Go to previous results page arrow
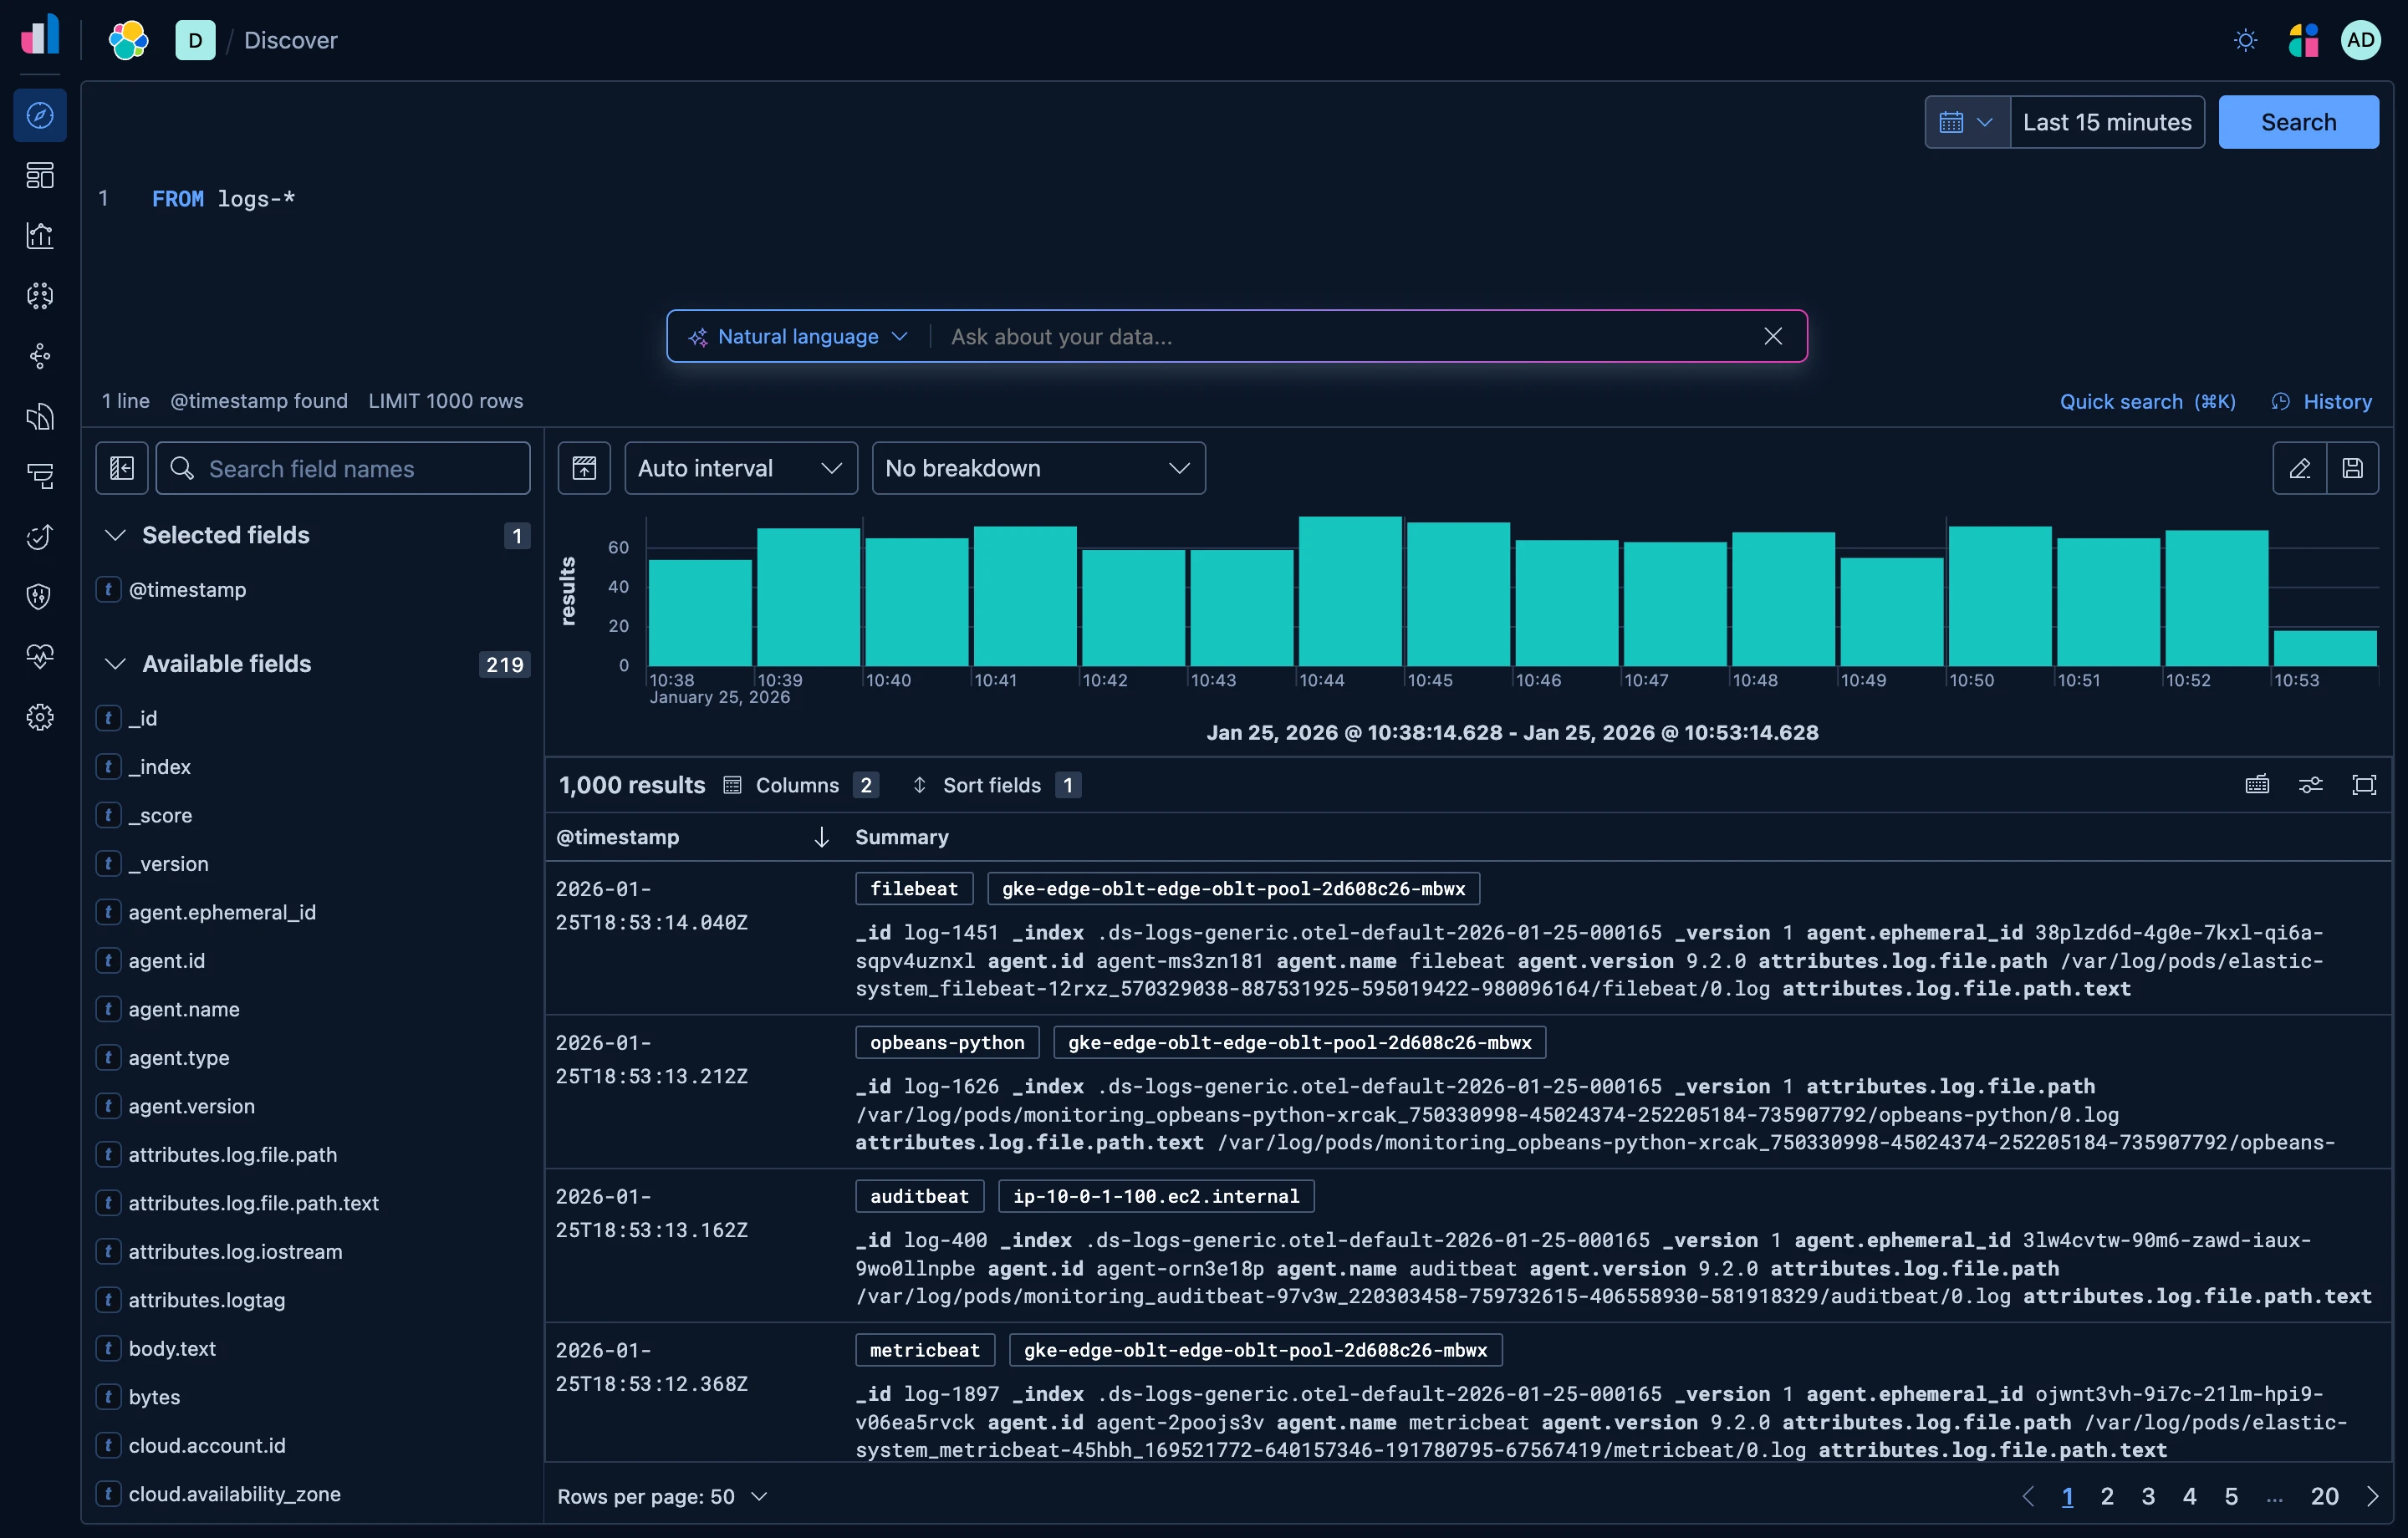Screen dimensions: 2408x1538 click(2028, 1496)
